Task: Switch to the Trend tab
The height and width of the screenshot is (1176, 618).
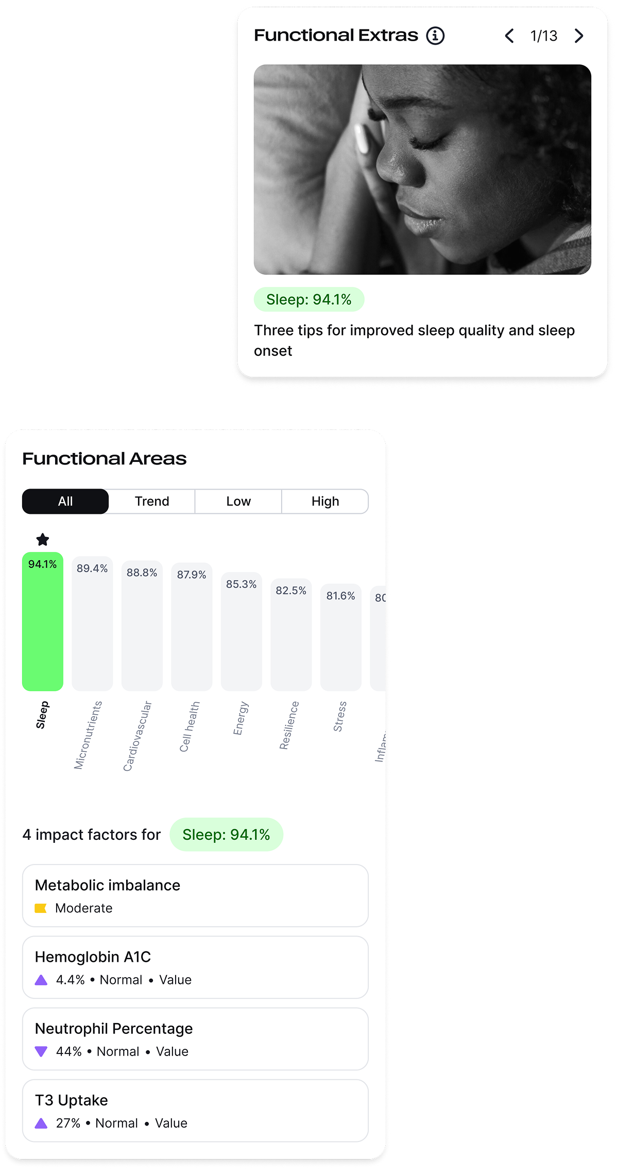Action: coord(152,501)
